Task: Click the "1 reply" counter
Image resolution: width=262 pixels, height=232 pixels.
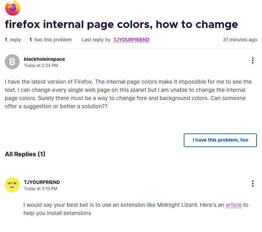Action: pos(13,40)
